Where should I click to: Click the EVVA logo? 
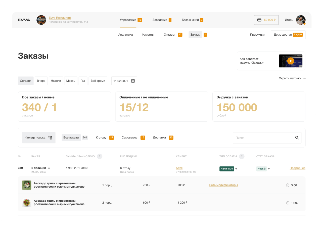(x=24, y=20)
